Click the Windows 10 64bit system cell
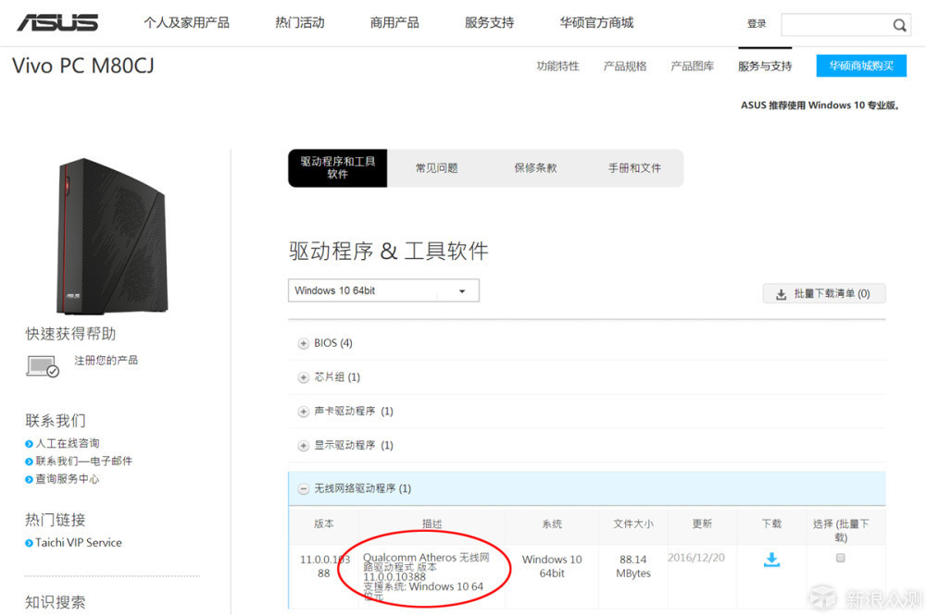 point(552,566)
